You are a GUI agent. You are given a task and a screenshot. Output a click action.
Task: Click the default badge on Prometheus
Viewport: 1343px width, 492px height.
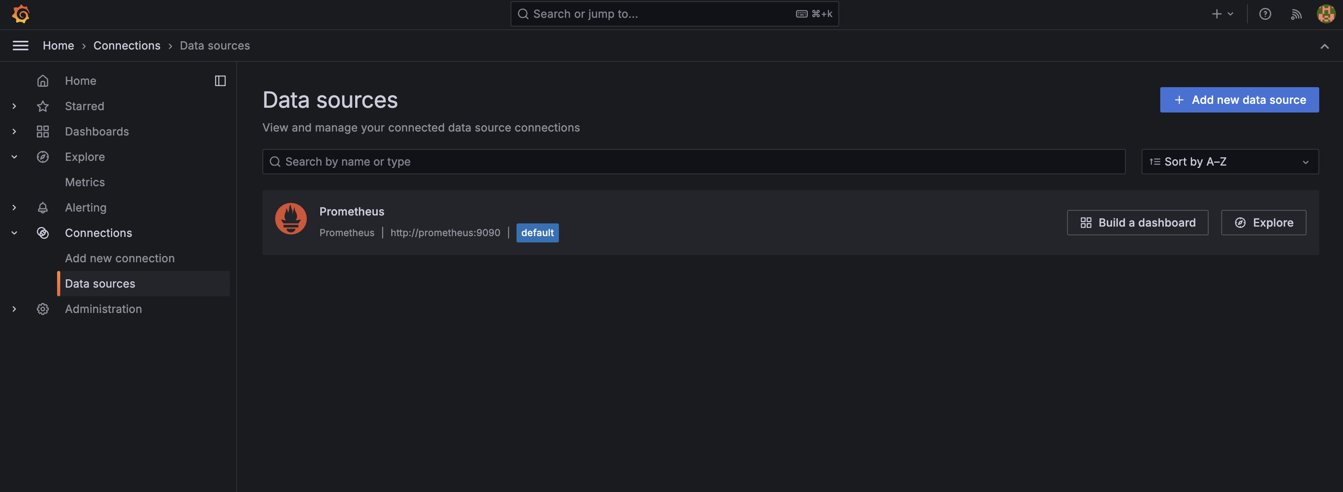538,233
